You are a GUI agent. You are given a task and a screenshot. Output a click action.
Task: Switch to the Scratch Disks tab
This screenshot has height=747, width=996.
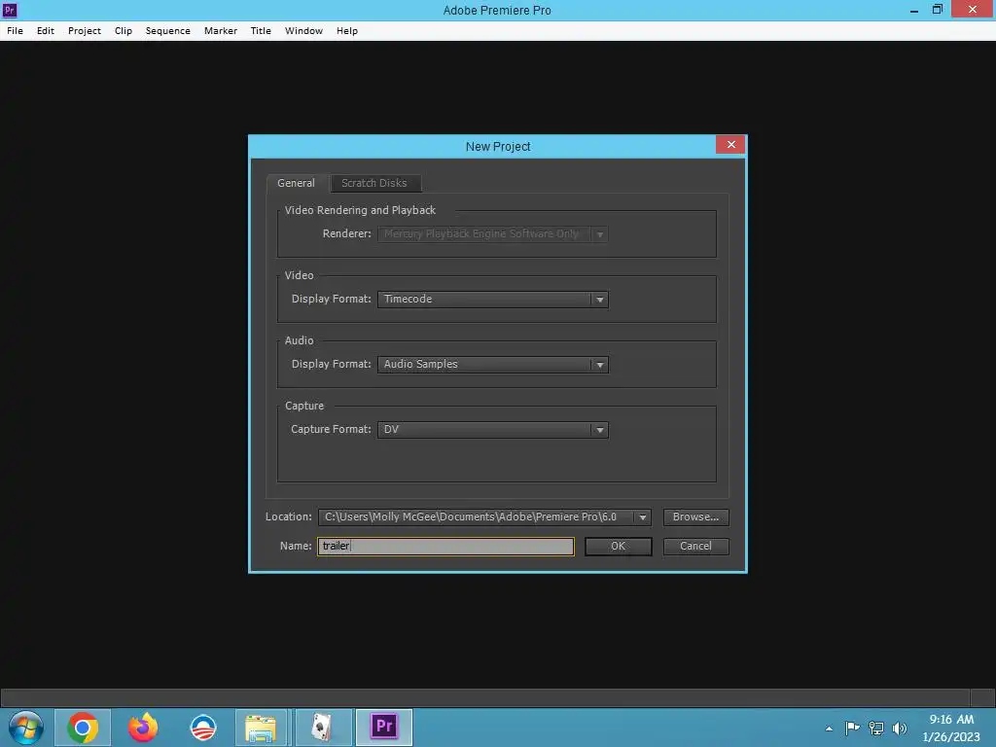click(x=374, y=183)
